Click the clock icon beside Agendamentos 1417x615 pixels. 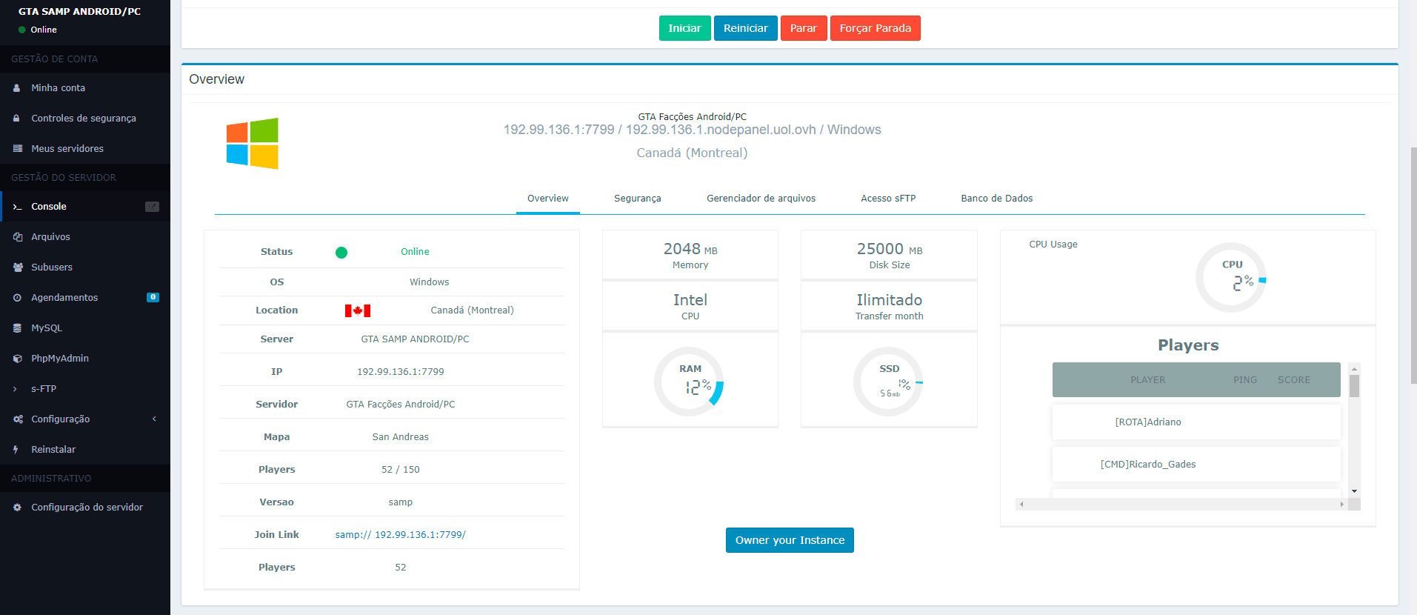pos(17,298)
